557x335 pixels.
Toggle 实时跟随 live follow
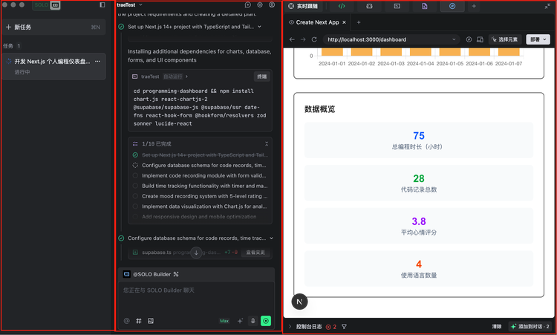[x=303, y=6]
